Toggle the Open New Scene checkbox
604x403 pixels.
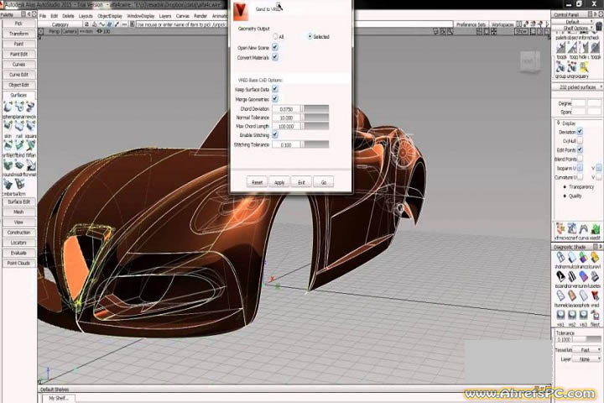click(x=275, y=47)
